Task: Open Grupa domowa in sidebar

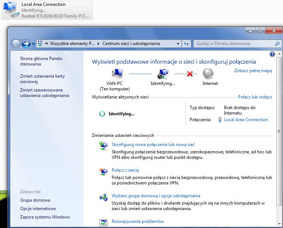Action: pos(35,200)
